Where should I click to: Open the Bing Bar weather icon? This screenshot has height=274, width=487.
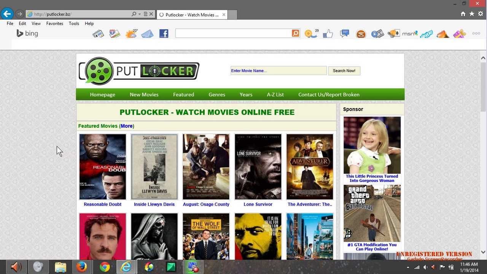(x=131, y=33)
